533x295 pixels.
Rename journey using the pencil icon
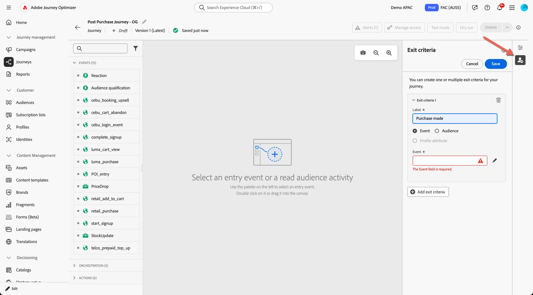[x=144, y=22]
